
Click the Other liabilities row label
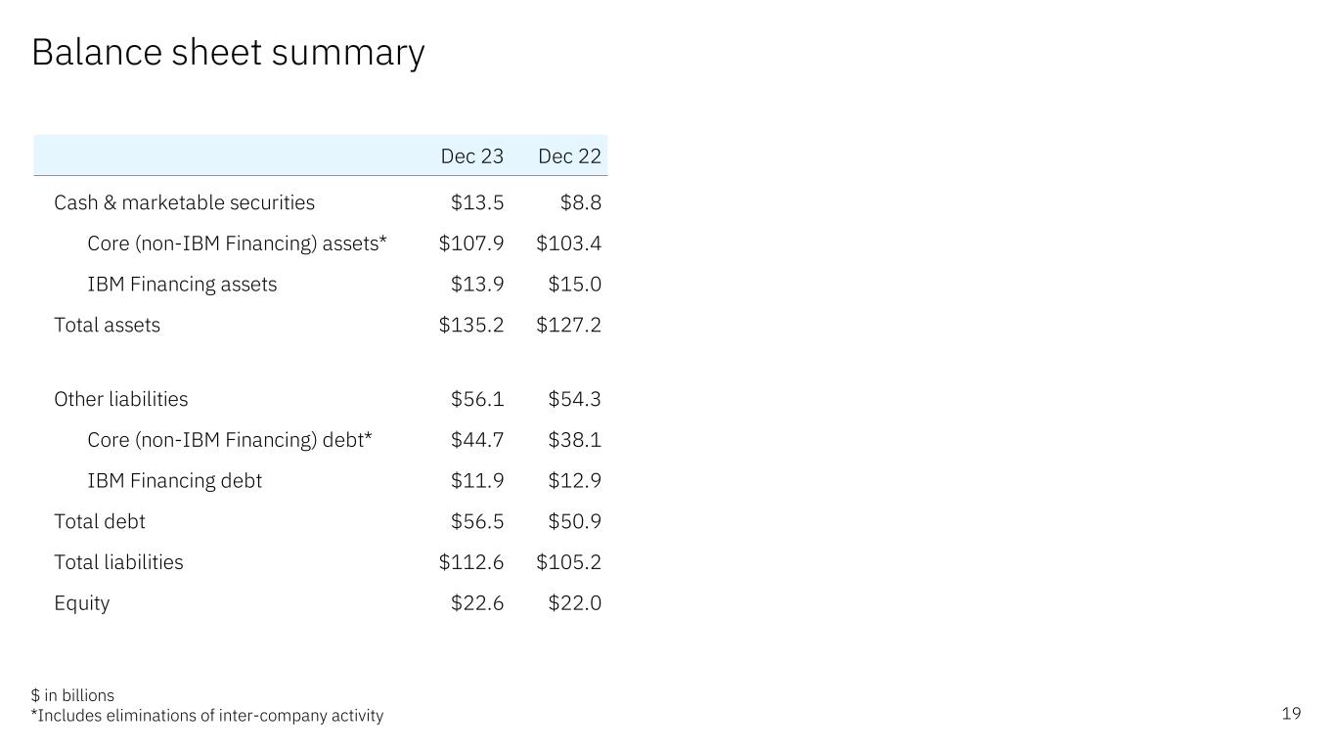click(120, 399)
